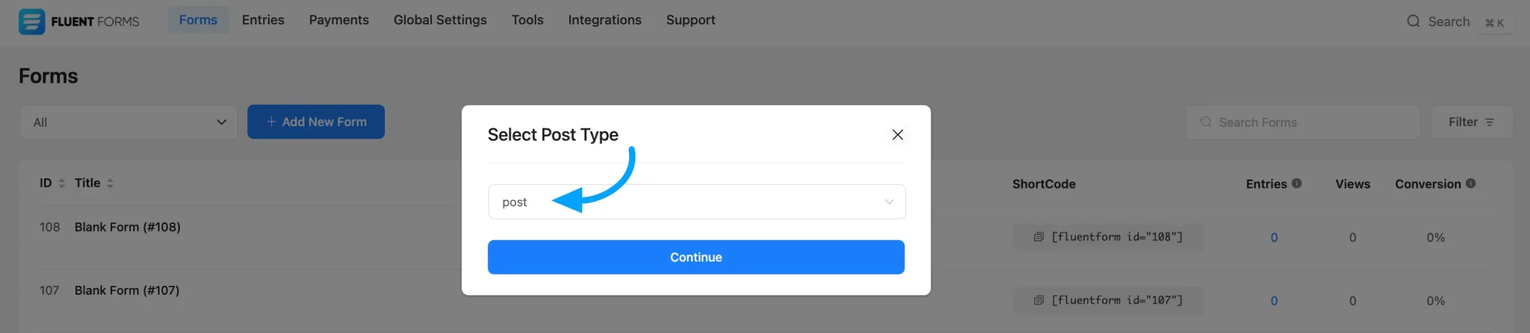The image size is (1530, 333).
Task: View entries count for form 107
Action: point(1274,301)
